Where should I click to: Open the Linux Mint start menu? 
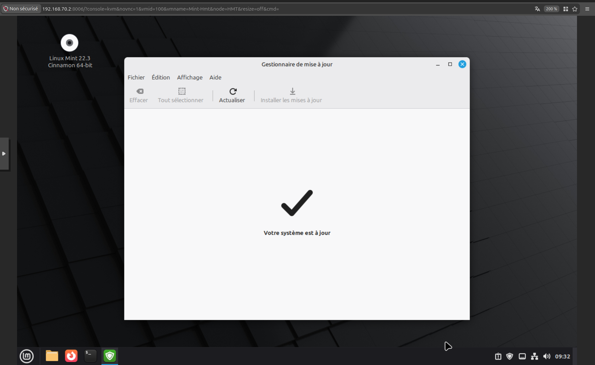(27, 356)
